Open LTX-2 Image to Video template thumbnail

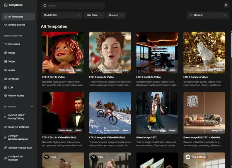point(110,52)
